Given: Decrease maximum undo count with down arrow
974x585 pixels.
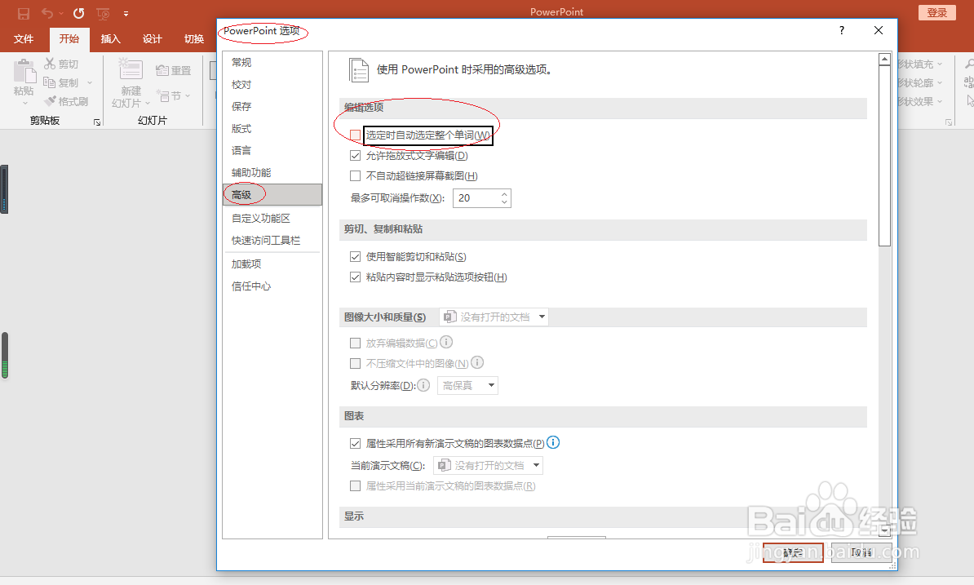Looking at the screenshot, I should click(x=504, y=202).
